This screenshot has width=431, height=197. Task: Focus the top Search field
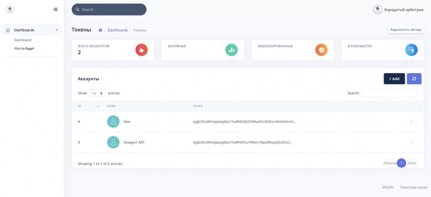coord(109,9)
